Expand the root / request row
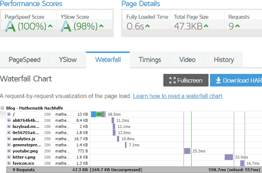This screenshot has width=262, height=173. coord(9,114)
